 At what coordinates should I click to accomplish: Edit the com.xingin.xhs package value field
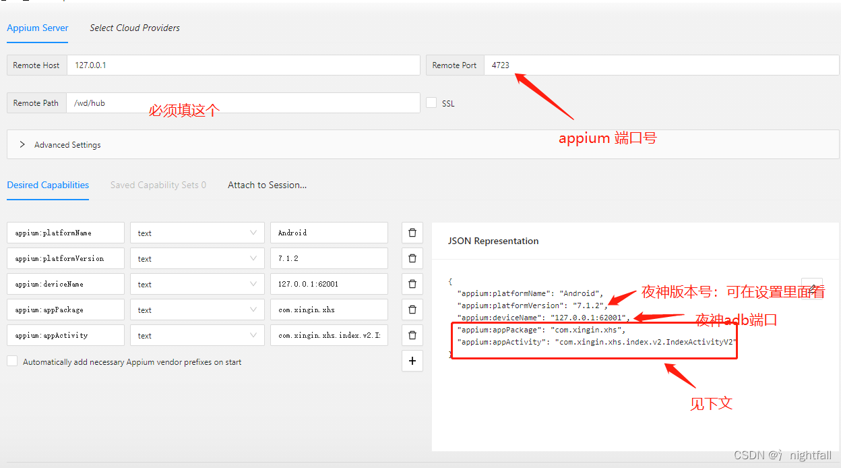point(329,310)
